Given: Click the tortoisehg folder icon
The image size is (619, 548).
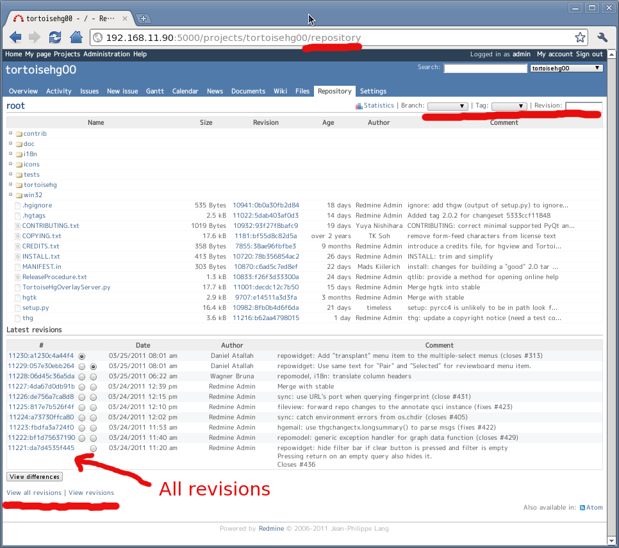Looking at the screenshot, I should click(19, 186).
